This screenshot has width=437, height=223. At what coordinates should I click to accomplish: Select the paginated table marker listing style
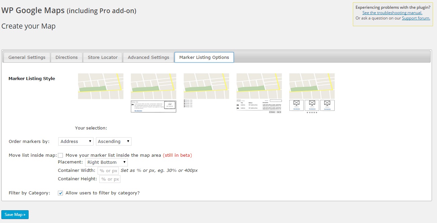coord(259,93)
